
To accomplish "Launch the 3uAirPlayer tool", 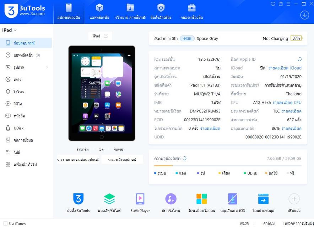I will tap(140, 203).
